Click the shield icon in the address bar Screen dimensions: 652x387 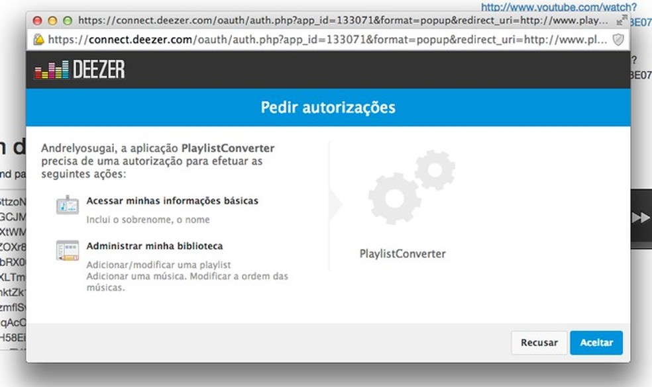[x=617, y=39]
